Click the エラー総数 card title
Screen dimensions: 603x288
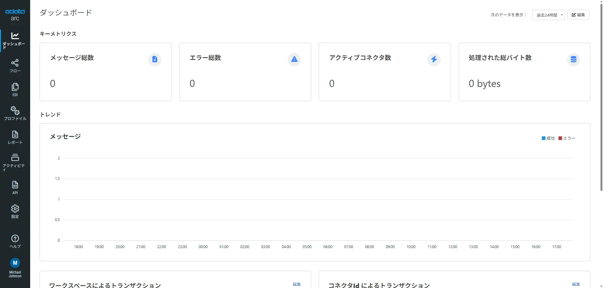tap(205, 58)
